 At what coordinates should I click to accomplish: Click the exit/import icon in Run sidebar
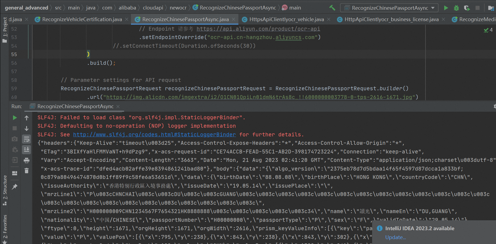coord(15,160)
